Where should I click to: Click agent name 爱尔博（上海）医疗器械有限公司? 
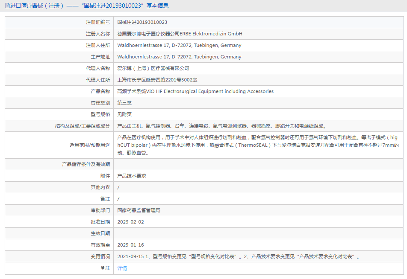pyautogui.click(x=153, y=68)
